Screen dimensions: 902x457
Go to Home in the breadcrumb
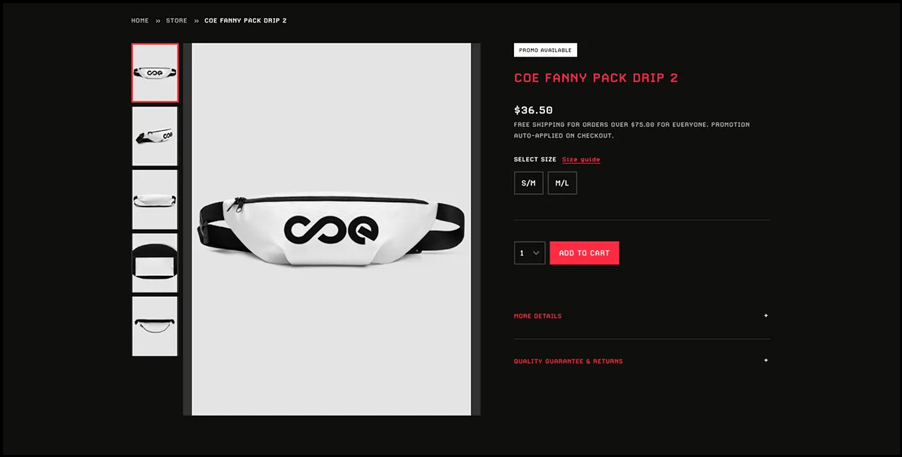coord(140,21)
